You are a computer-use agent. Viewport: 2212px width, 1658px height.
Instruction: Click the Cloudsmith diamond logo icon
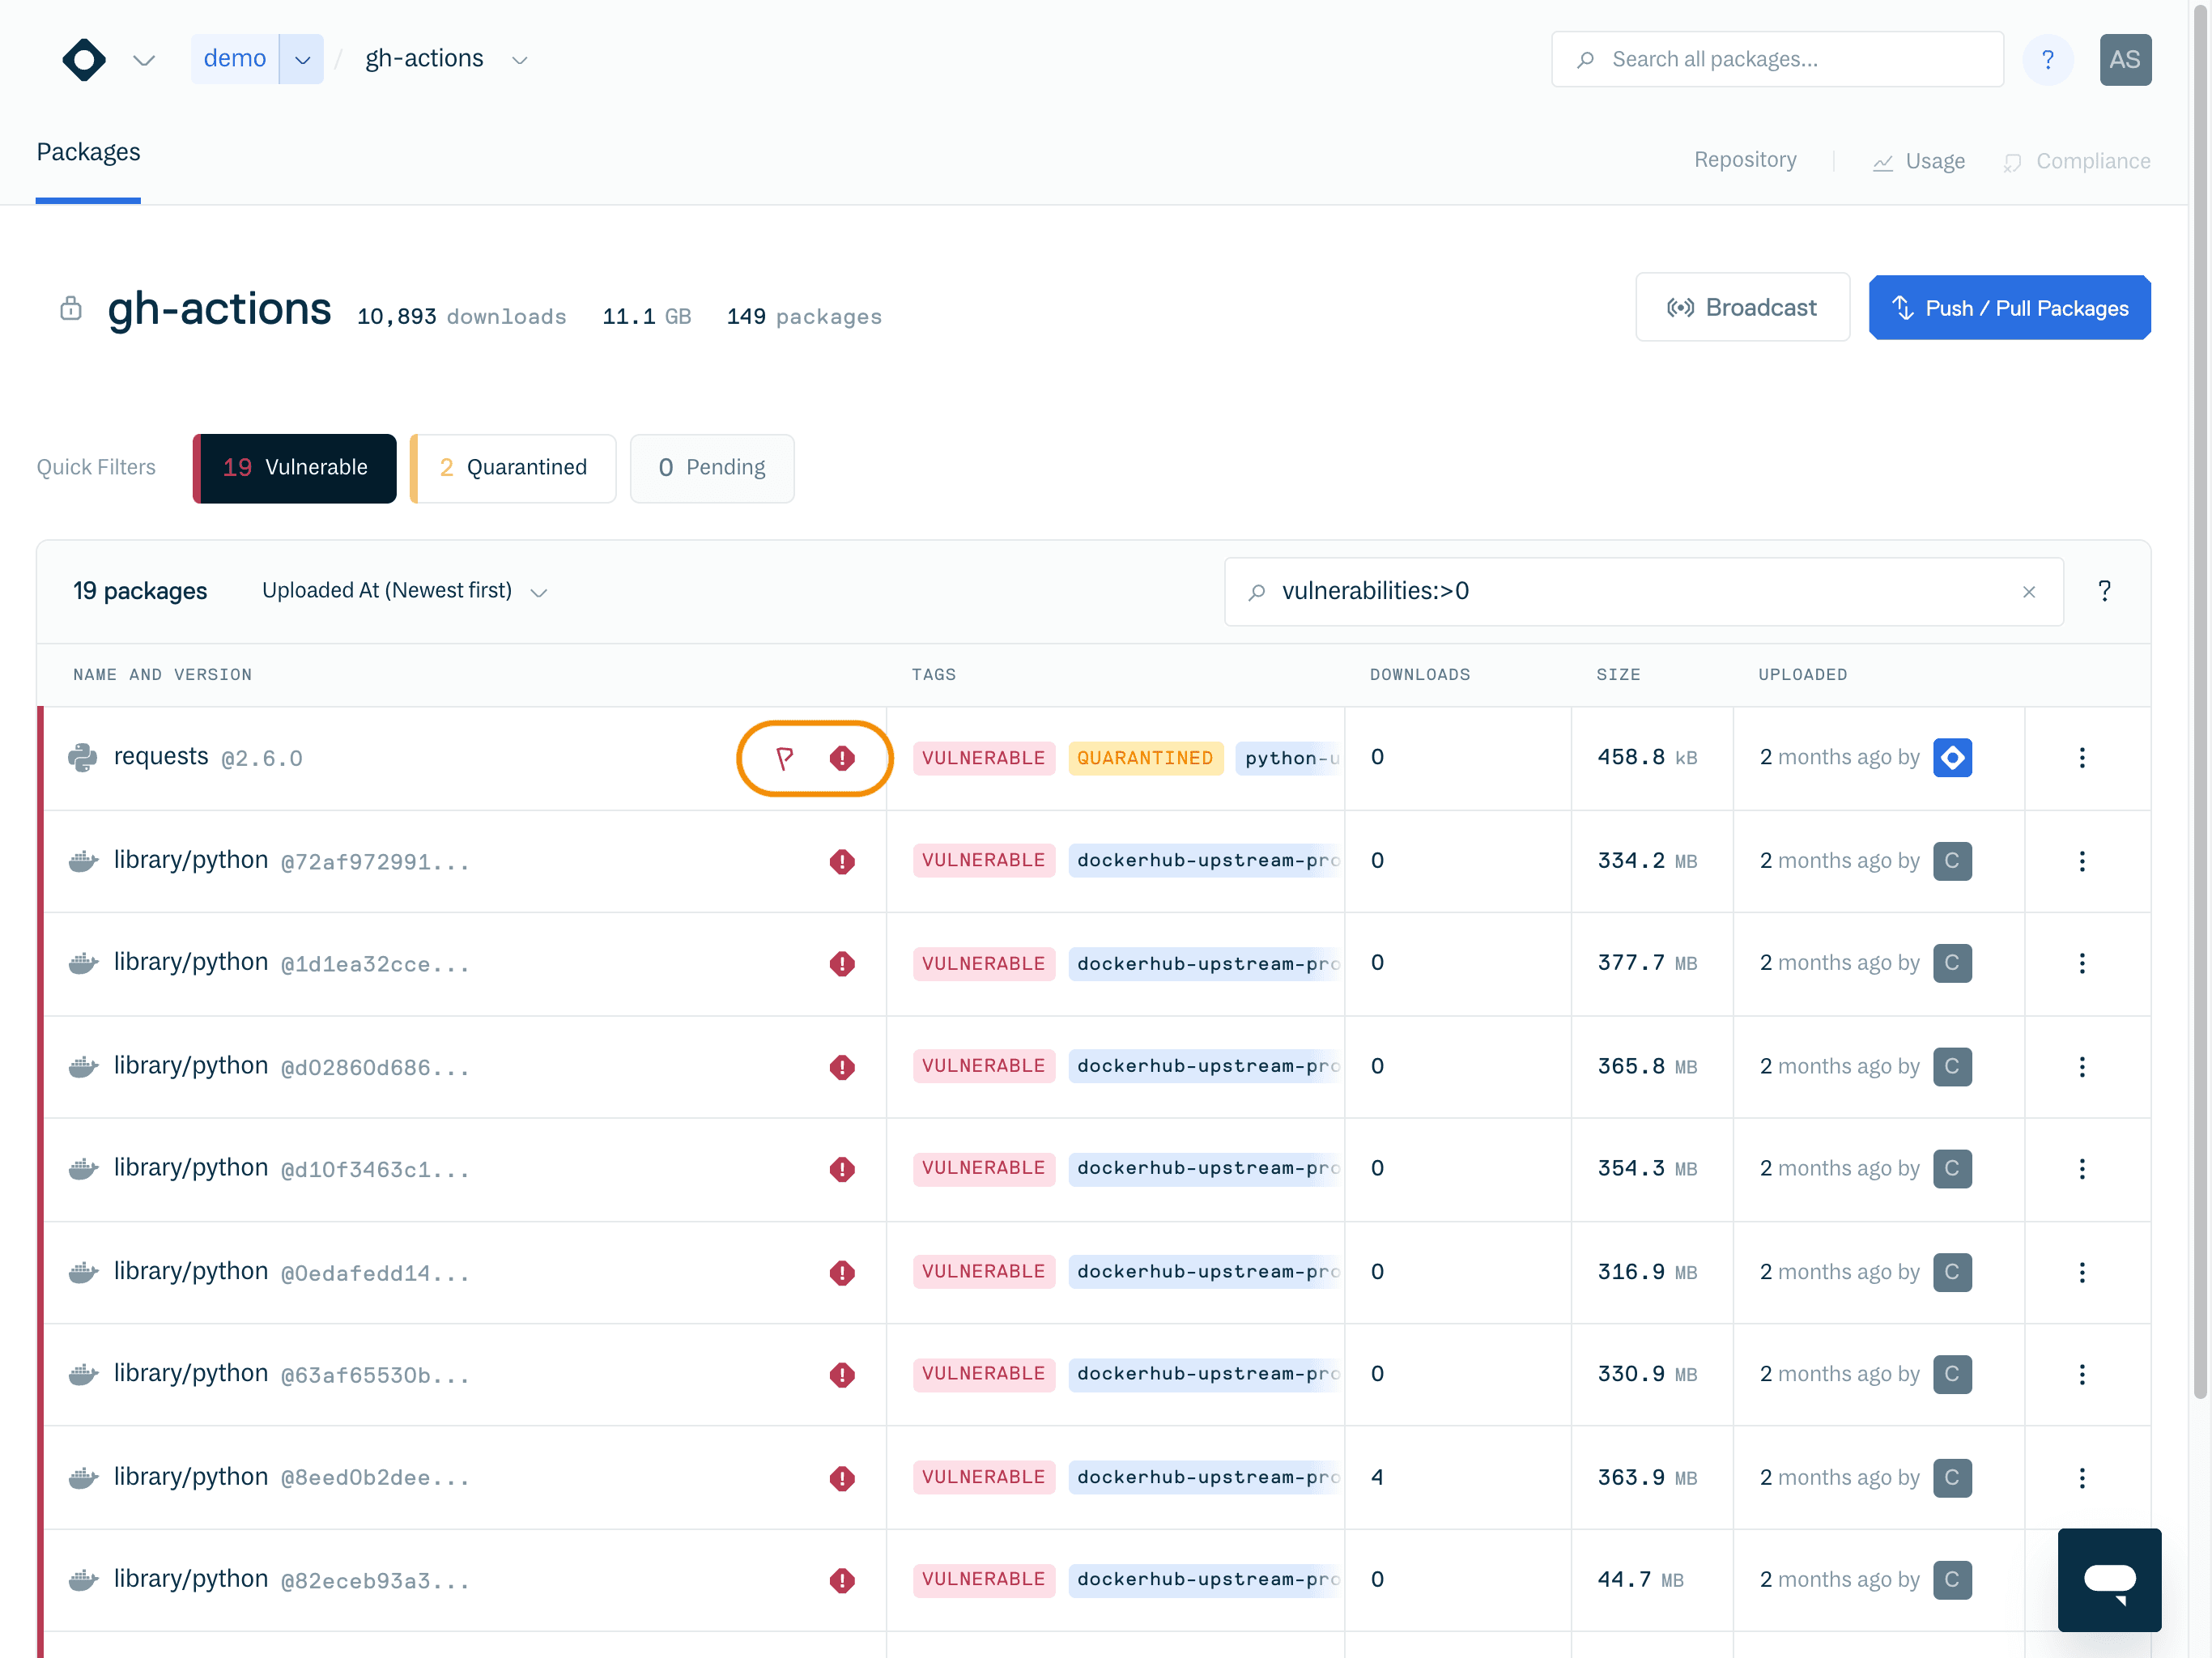pos(84,60)
